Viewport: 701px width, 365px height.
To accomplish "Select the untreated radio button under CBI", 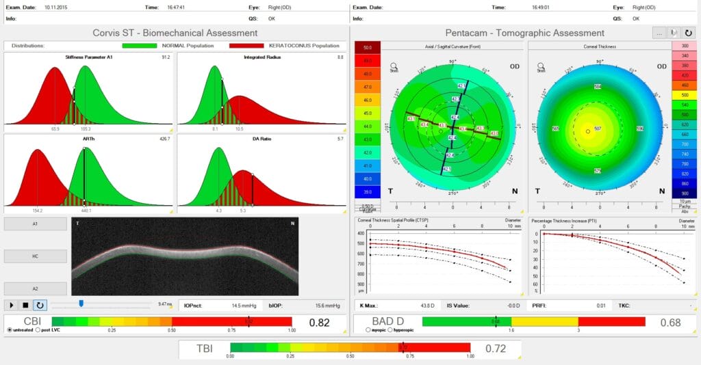I will (x=10, y=329).
